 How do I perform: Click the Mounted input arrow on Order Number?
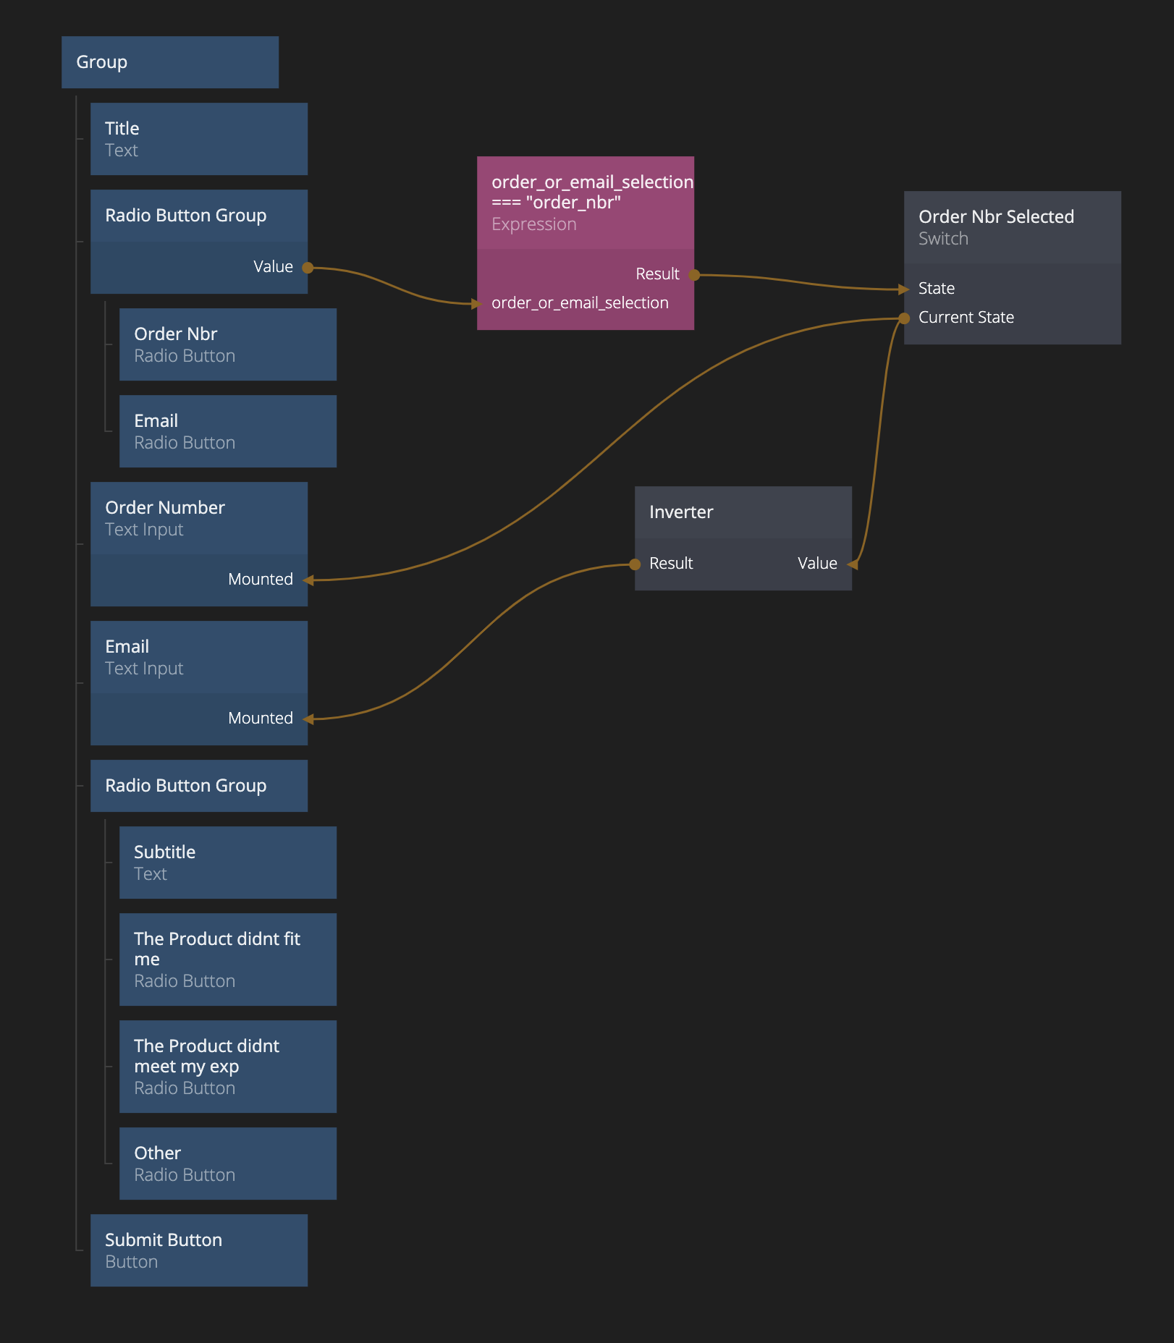point(308,580)
